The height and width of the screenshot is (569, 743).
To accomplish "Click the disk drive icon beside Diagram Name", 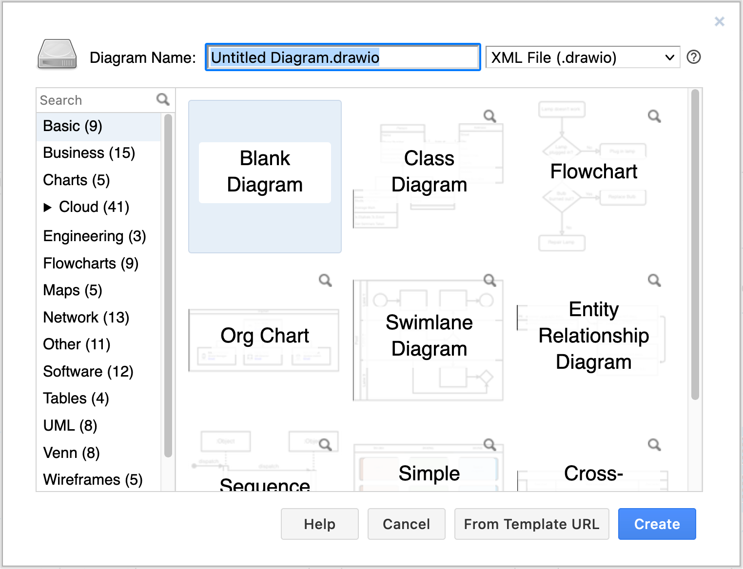I will tap(57, 55).
